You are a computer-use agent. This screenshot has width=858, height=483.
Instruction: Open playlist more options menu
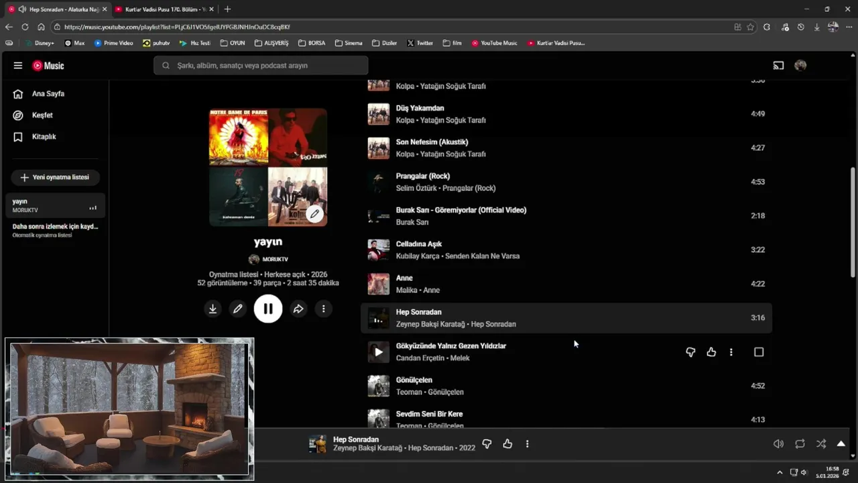pos(324,309)
